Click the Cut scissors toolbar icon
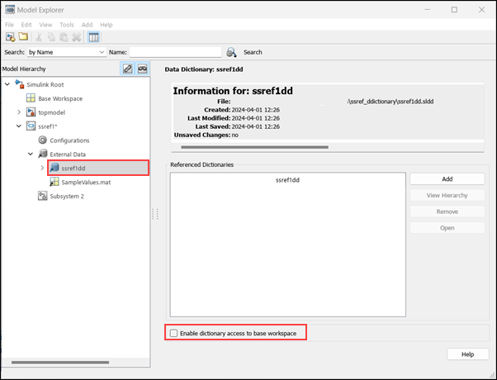The height and width of the screenshot is (380, 497). pos(39,37)
